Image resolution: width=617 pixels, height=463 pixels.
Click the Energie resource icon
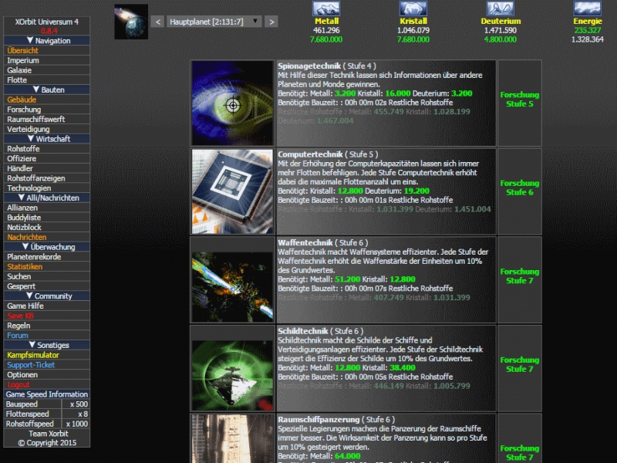click(x=587, y=8)
